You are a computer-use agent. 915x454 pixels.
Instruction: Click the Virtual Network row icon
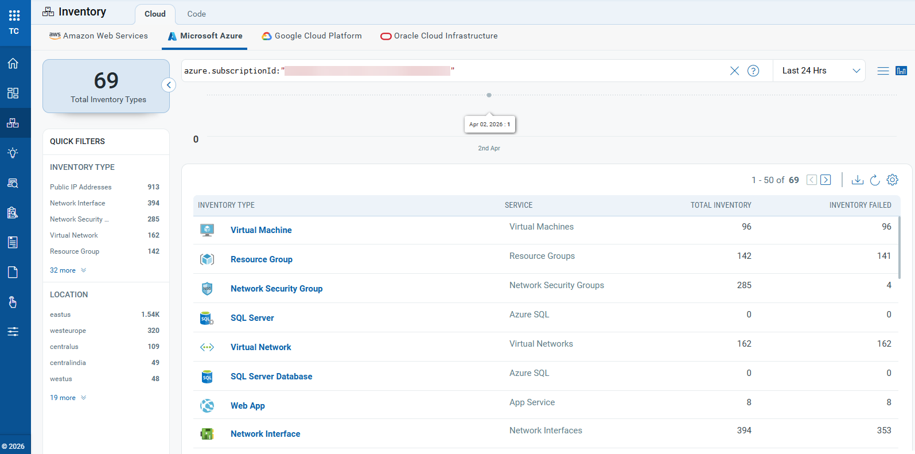click(207, 347)
